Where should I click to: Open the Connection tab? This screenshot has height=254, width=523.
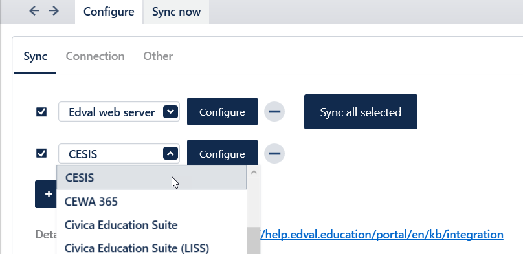click(x=95, y=56)
